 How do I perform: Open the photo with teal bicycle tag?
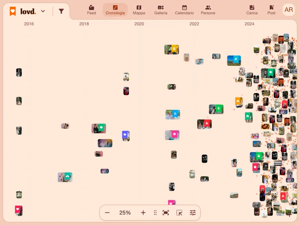click(x=65, y=177)
